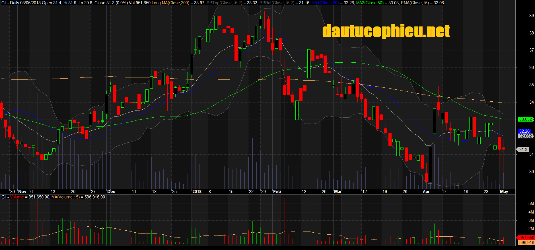This screenshot has width=535, height=250.
Task: Select the 37 price axis label
Action: coord(532,50)
